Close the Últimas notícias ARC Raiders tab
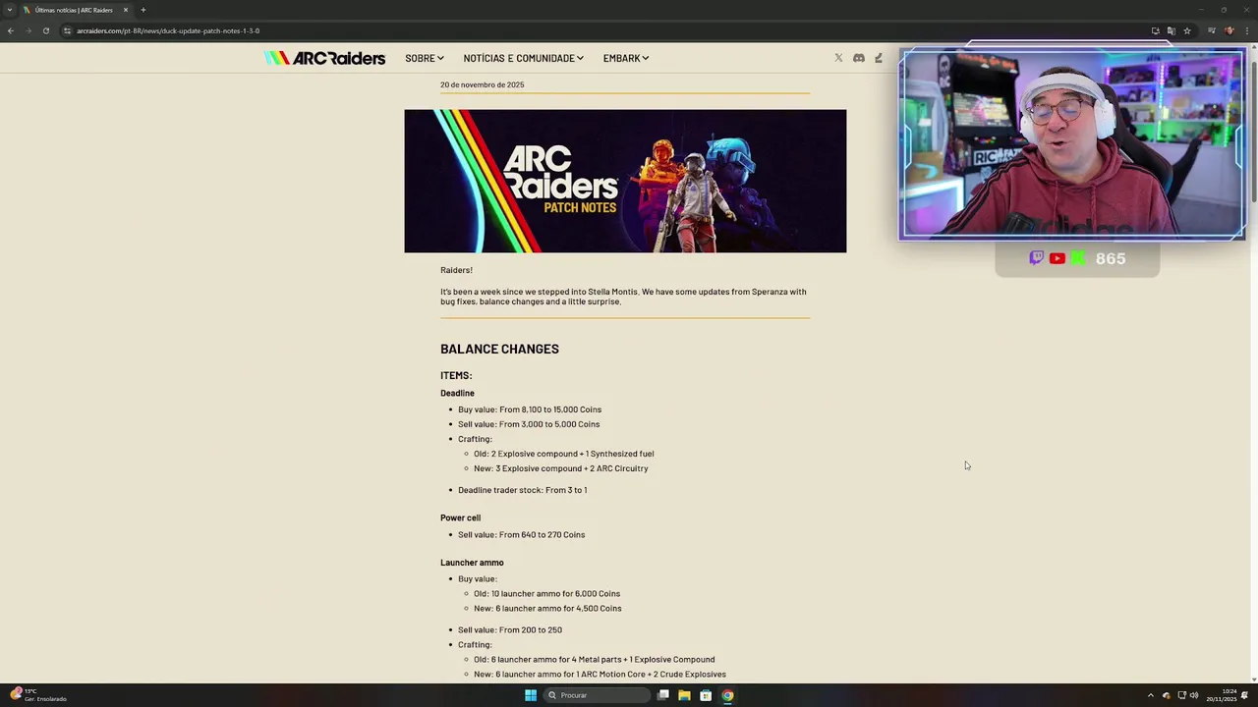1258x707 pixels. [126, 10]
